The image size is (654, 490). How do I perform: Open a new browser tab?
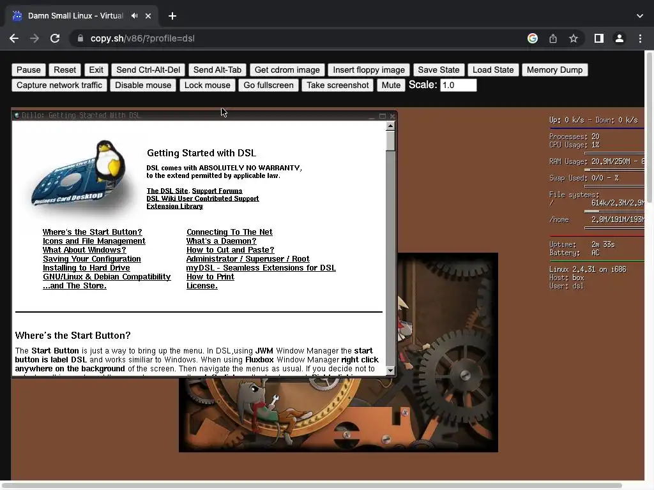172,16
